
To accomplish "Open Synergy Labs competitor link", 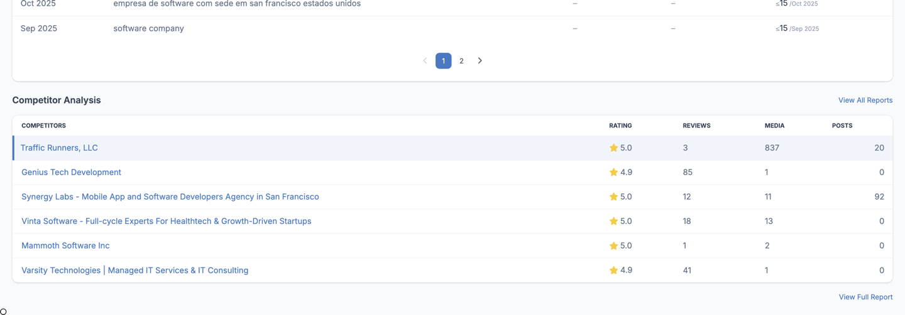I will point(170,197).
